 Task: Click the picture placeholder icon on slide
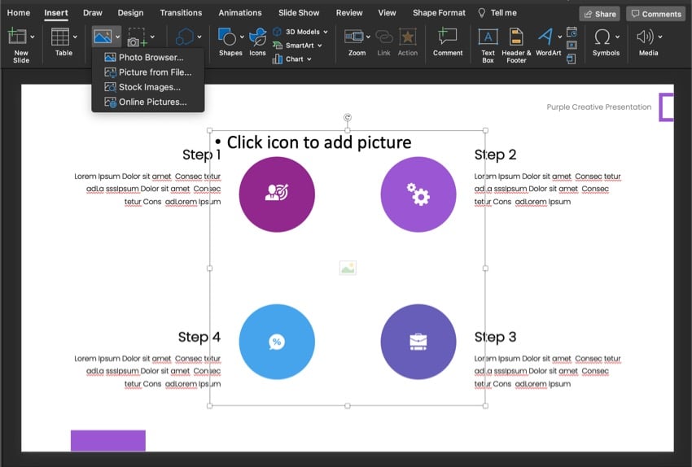pyautogui.click(x=348, y=268)
